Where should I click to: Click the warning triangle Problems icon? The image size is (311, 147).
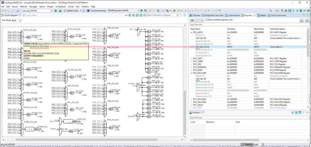point(60,11)
